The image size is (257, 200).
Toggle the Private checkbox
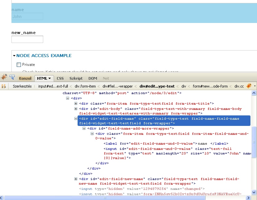pyautogui.click(x=19, y=65)
